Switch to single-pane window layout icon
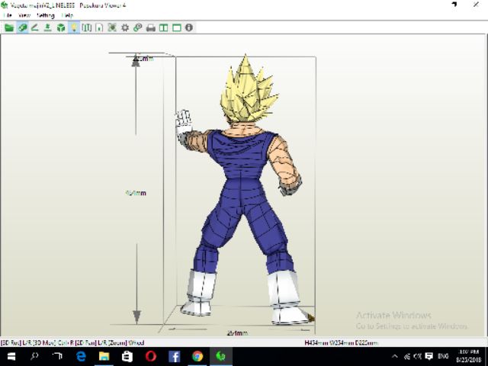Viewport: 488px width, 366px height. click(x=176, y=28)
